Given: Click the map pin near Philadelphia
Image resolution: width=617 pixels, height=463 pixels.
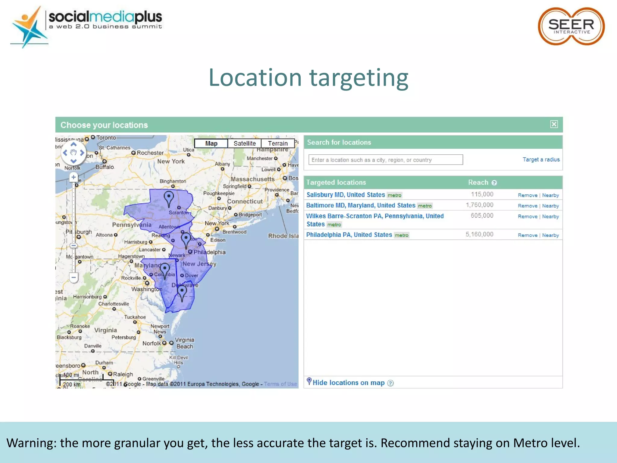Looking at the screenshot, I should click(186, 240).
